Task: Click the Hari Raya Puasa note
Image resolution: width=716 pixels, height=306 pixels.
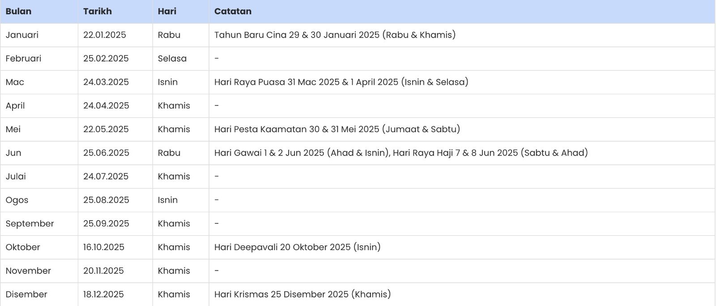Action: click(x=341, y=82)
